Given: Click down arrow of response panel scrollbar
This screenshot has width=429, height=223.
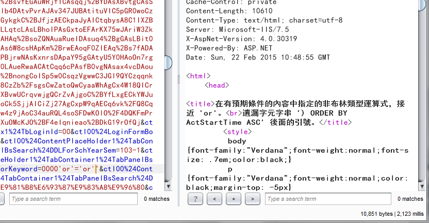Looking at the screenshot, I should click(422, 187).
